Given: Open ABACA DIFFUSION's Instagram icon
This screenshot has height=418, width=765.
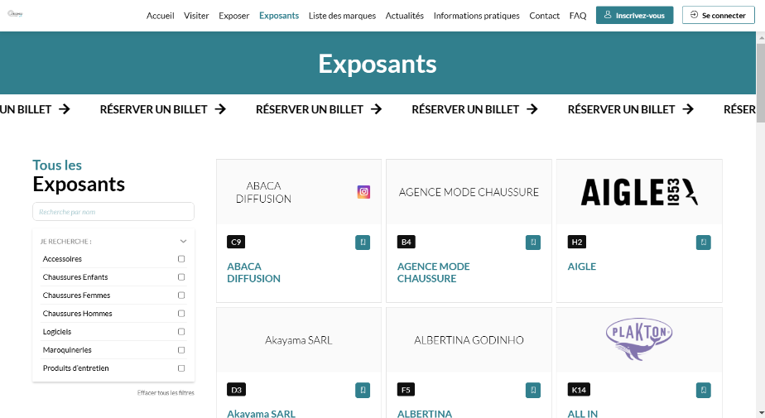Looking at the screenshot, I should (x=363, y=192).
